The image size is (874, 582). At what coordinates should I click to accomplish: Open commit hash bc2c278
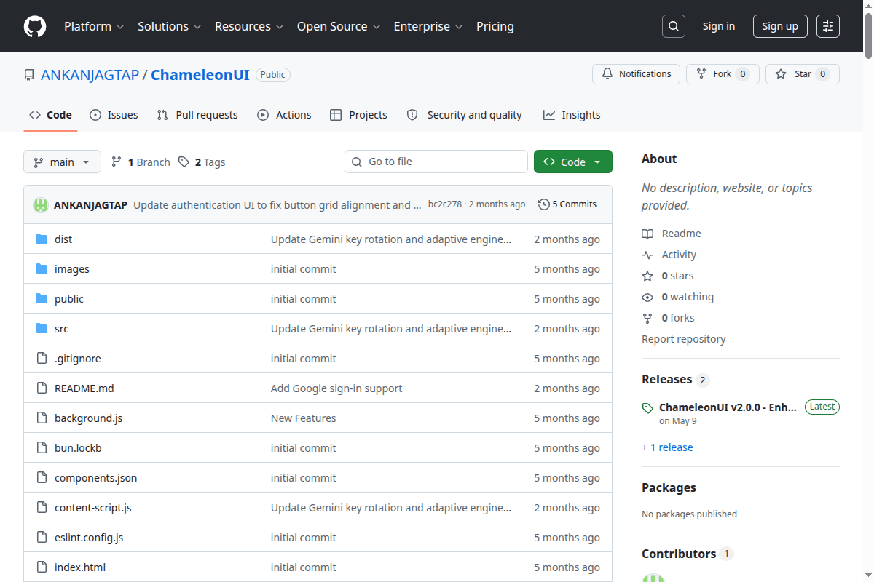(445, 204)
